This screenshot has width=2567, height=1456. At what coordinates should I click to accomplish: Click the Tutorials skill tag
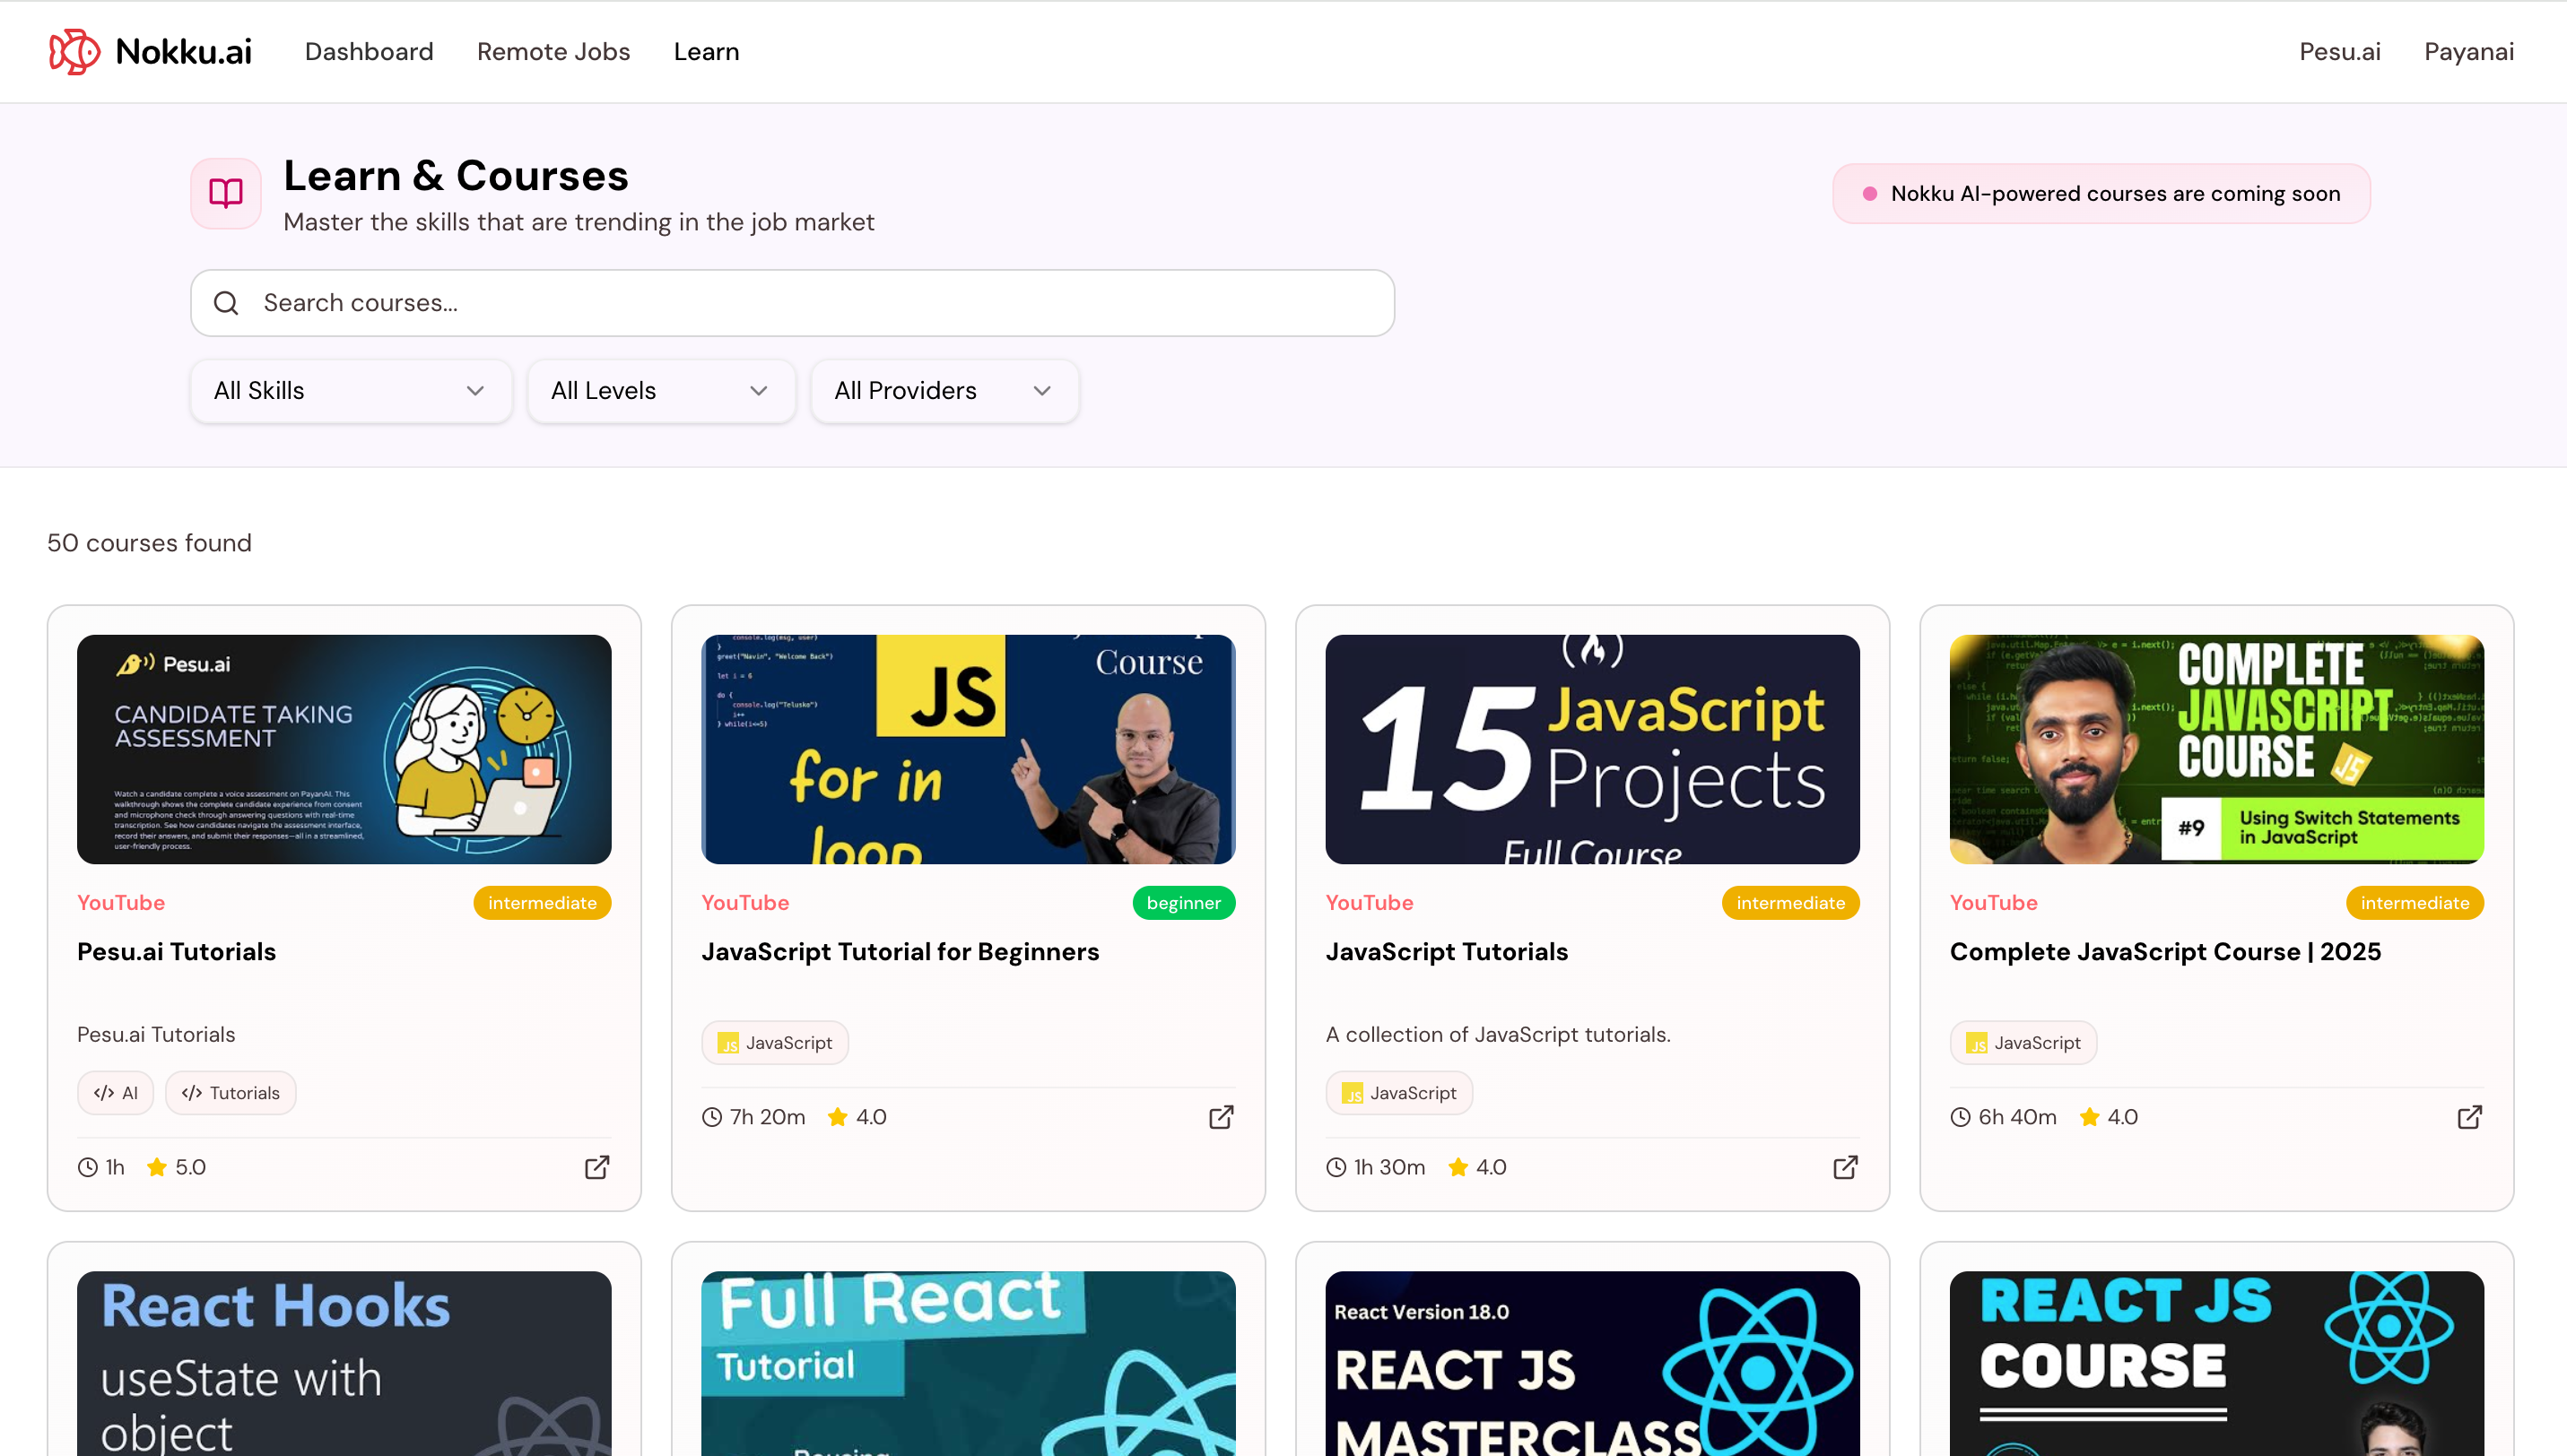pyautogui.click(x=231, y=1093)
